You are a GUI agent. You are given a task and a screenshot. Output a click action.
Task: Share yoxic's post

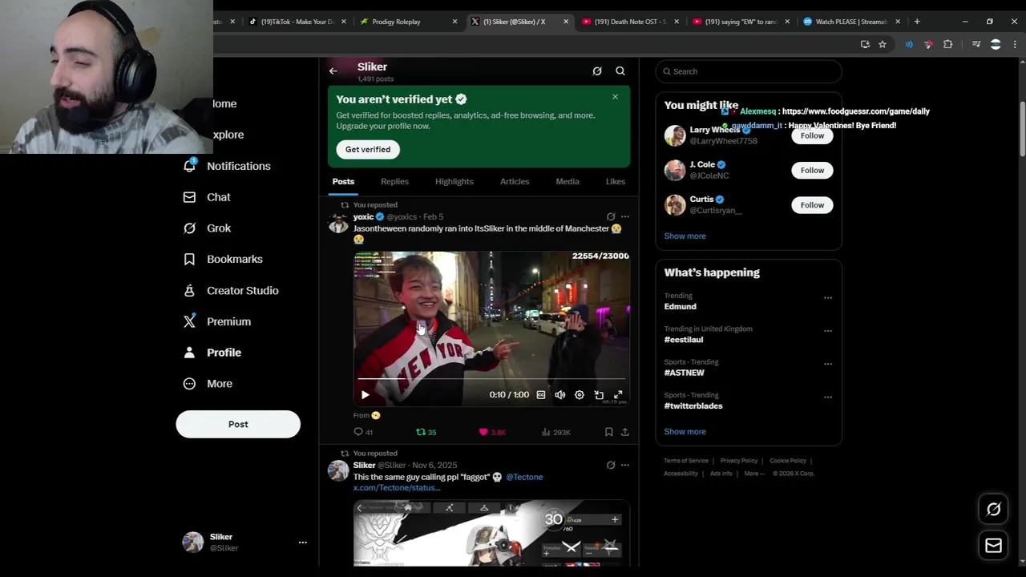pos(625,432)
